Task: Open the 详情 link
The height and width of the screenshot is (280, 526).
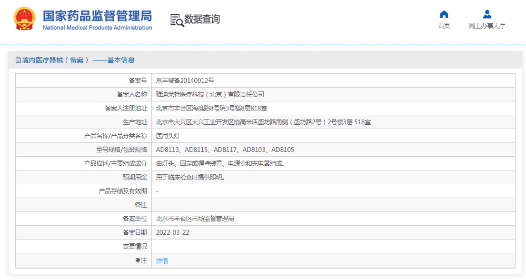Action: [162, 261]
